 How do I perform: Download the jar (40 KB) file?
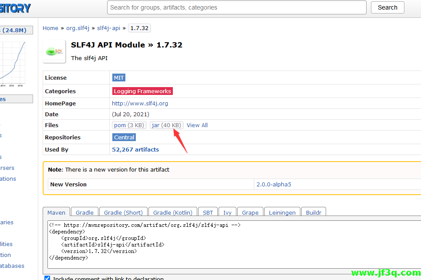(166, 125)
